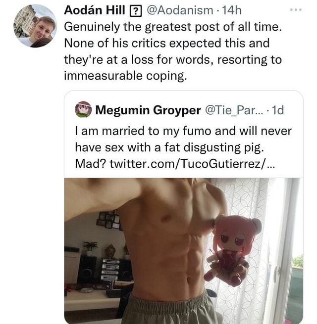
Task: Open Aodán Hill's profile avatar
Action: [35, 26]
